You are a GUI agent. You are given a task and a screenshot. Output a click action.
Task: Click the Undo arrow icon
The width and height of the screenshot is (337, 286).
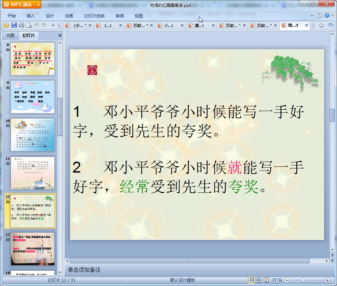pos(37,25)
